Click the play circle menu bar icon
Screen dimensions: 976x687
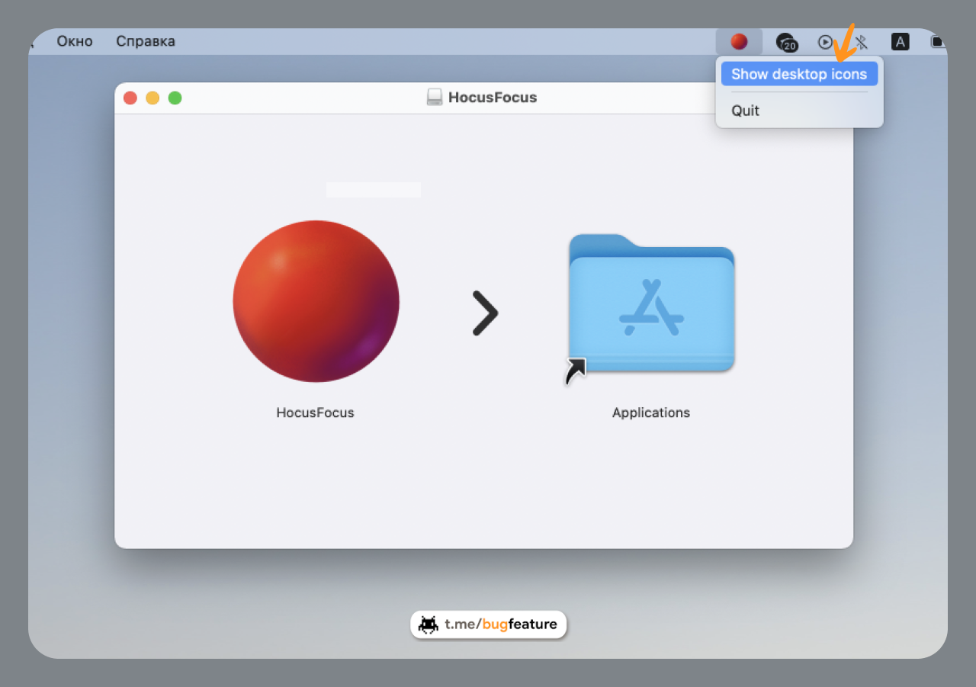[x=825, y=42]
